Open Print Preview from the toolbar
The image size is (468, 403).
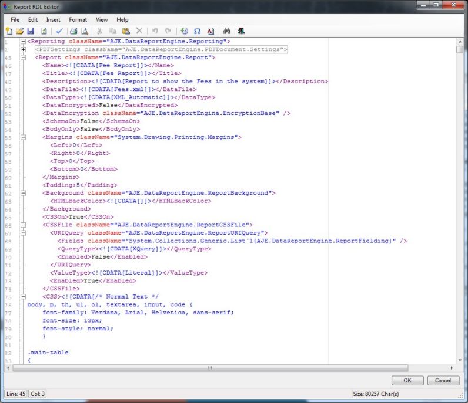pyautogui.click(x=84, y=31)
